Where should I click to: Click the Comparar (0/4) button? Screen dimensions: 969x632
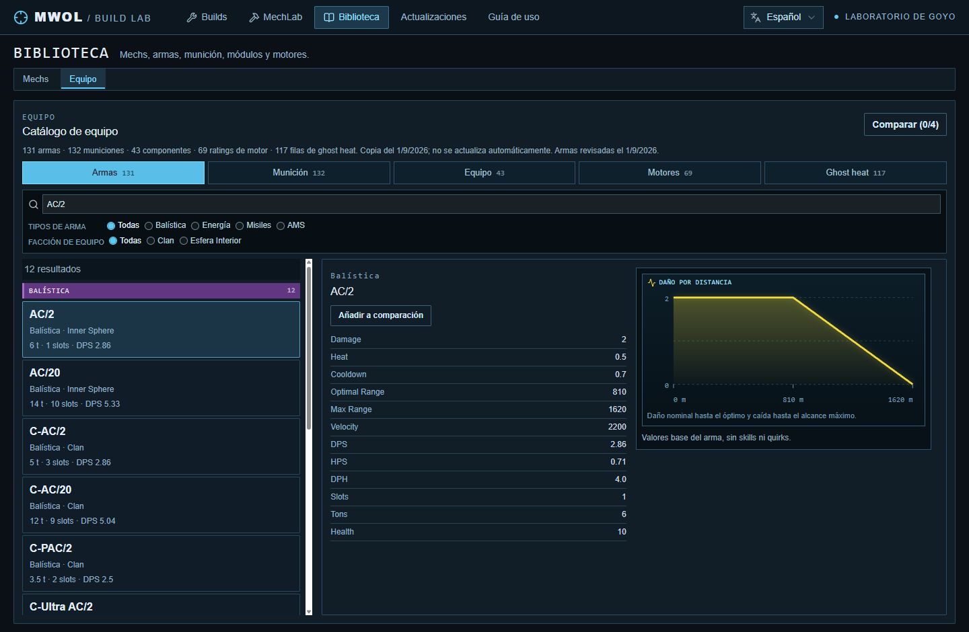(x=905, y=124)
